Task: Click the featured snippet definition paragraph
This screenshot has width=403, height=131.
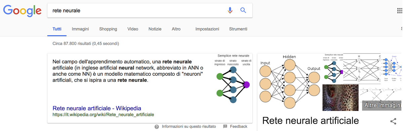Action: (128, 71)
